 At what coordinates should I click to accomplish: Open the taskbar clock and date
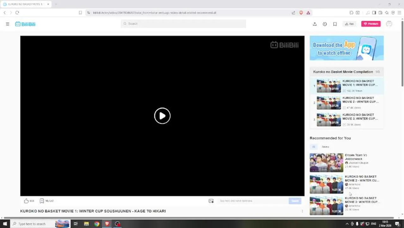click(385, 224)
